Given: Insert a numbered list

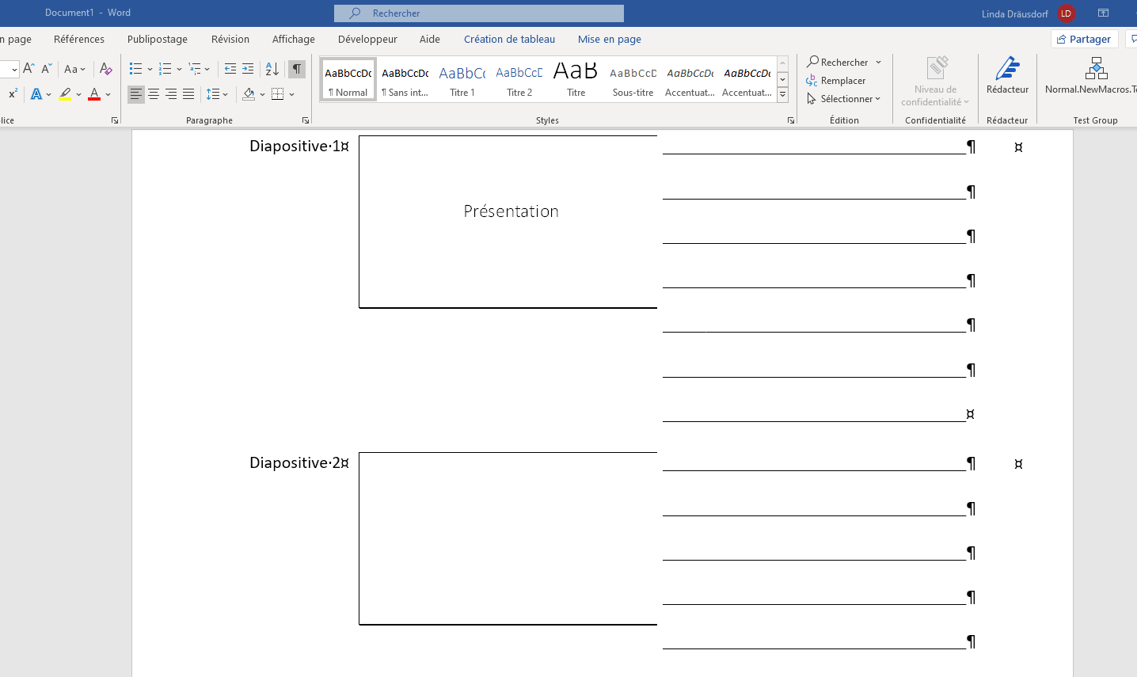Looking at the screenshot, I should [x=165, y=69].
